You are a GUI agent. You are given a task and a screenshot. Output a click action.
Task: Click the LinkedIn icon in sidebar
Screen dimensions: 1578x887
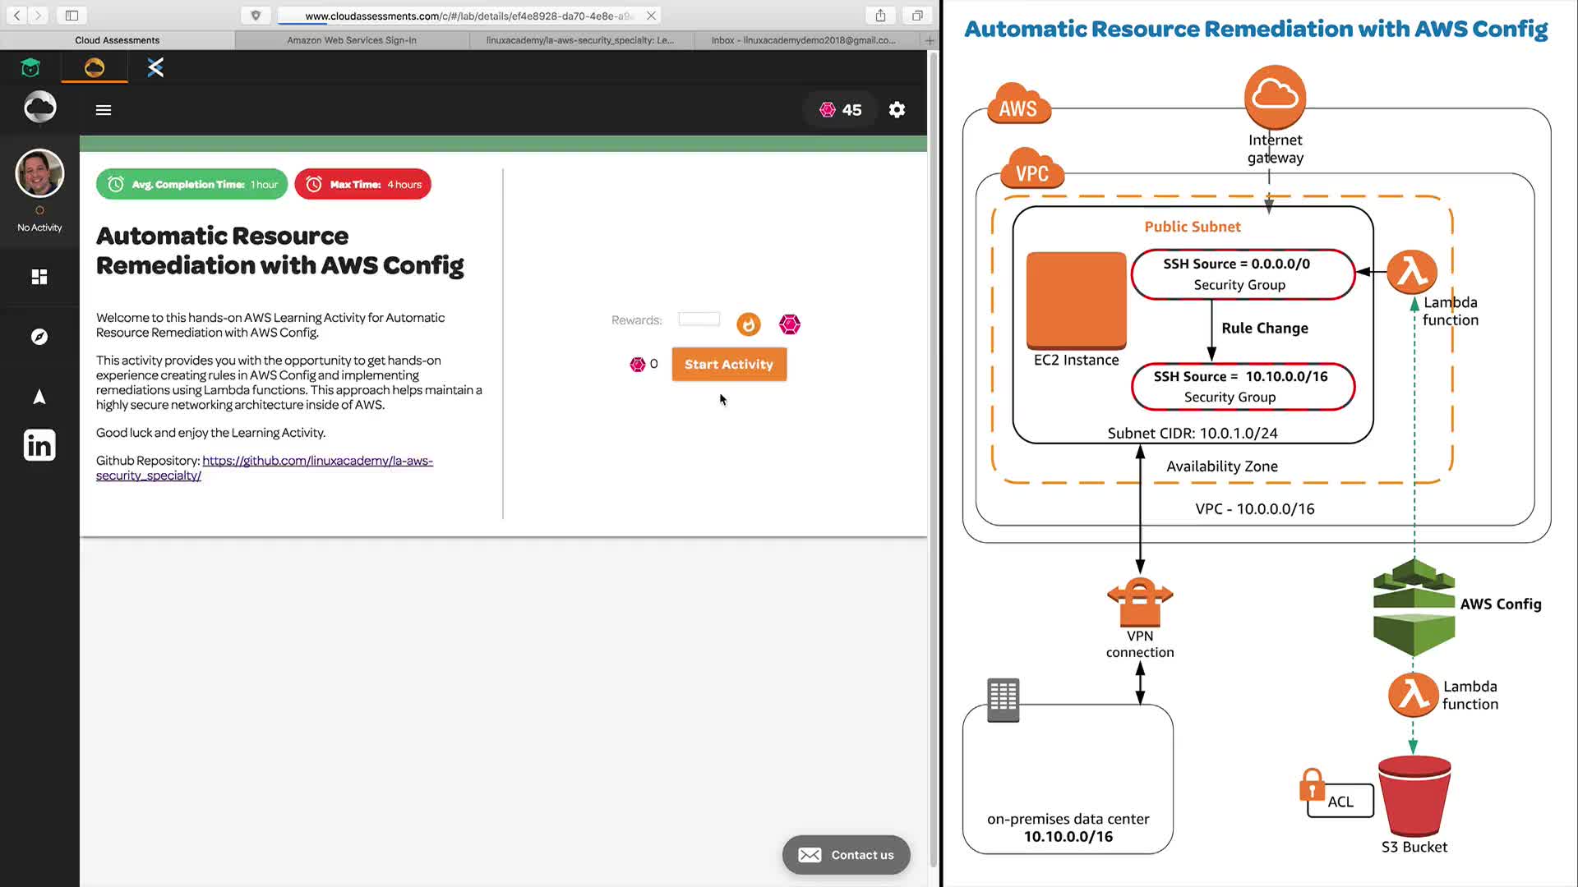[39, 445]
